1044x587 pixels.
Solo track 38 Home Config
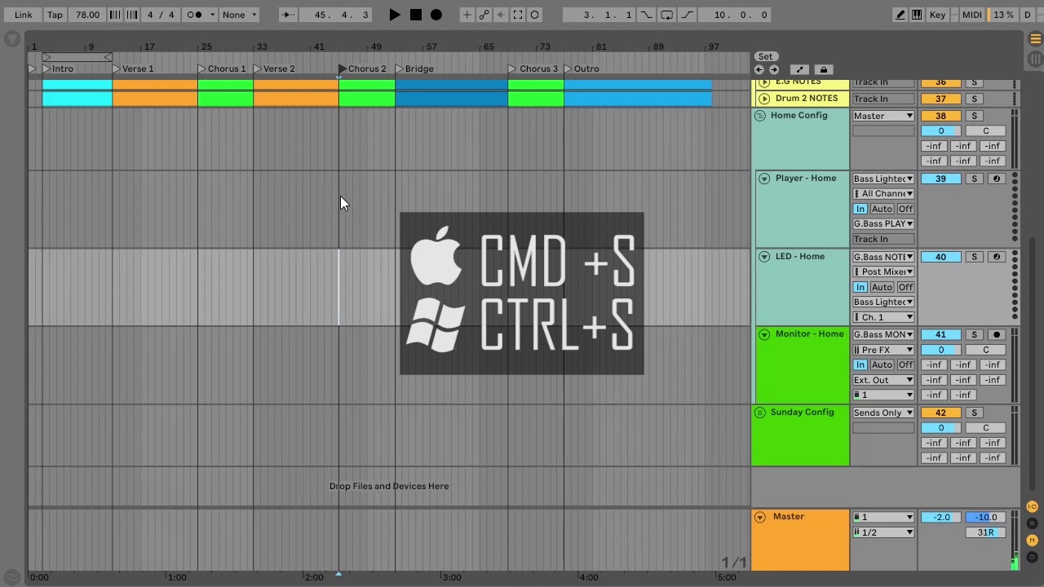(x=974, y=116)
